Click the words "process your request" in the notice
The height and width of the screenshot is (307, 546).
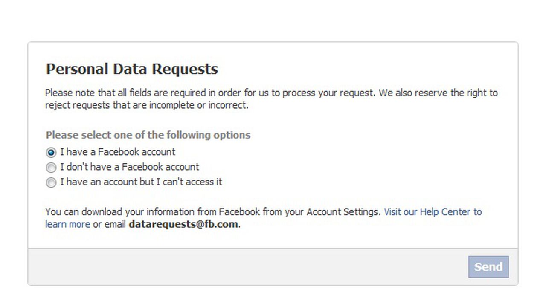click(328, 93)
